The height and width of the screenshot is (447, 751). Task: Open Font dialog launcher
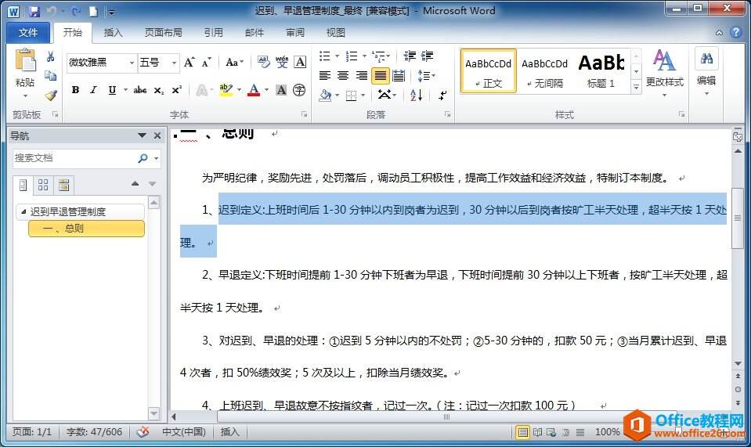point(304,114)
